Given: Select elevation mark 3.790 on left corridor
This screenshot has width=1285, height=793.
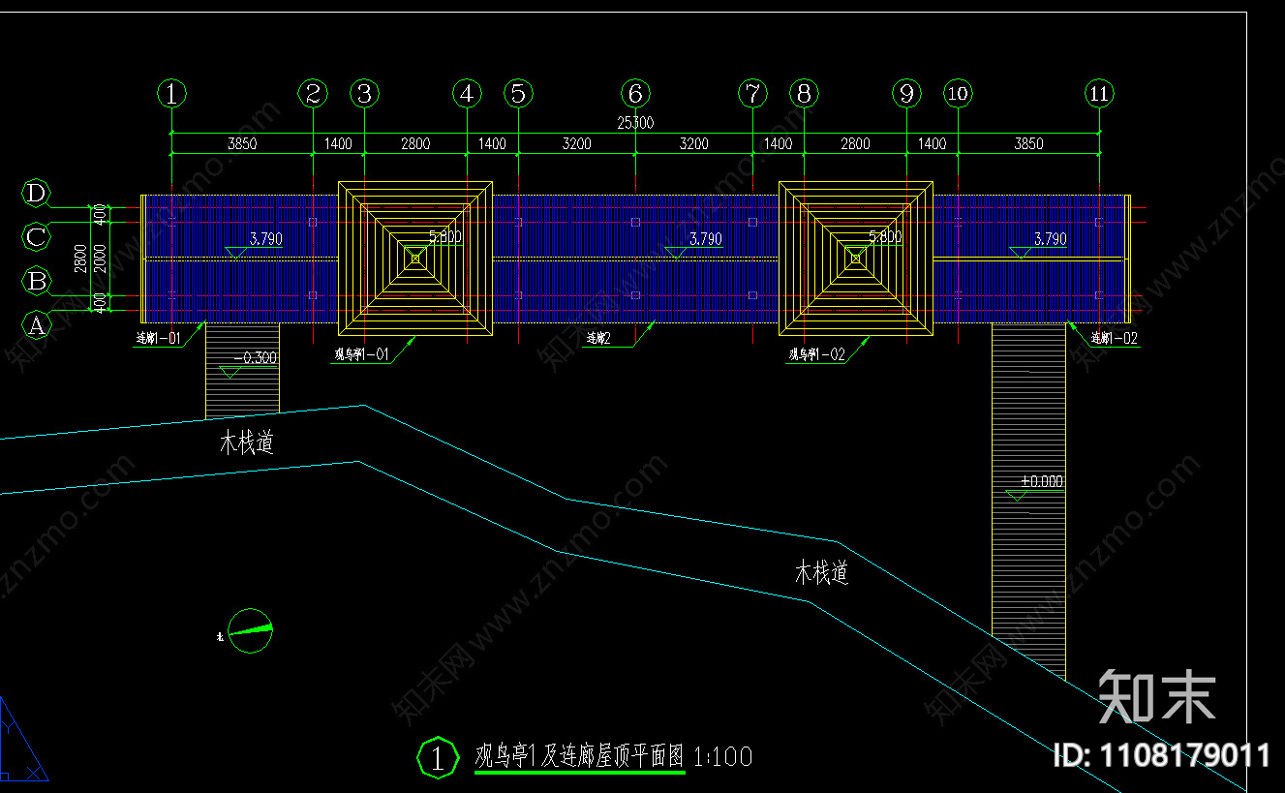Looking at the screenshot, I should pos(265,238).
